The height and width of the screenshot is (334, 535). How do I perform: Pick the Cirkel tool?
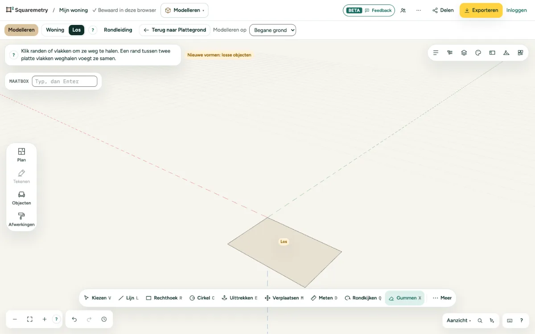tap(202, 298)
